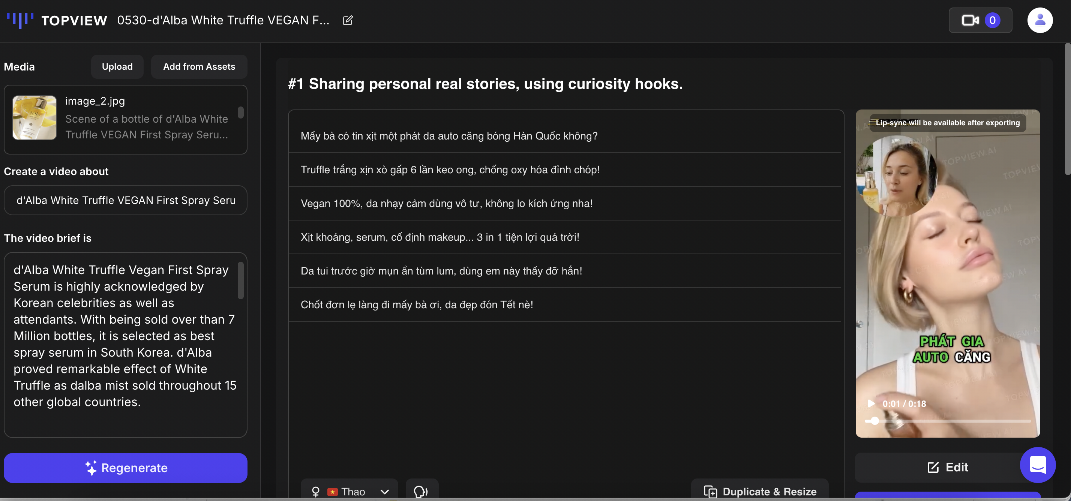Screen dimensions: 1071x501
Task: Click the video brief scrollbar
Action: 240,280
